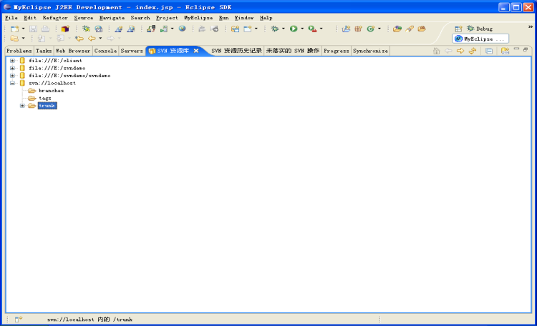The width and height of the screenshot is (537, 326).
Task: Switch to the Tasks tab
Action: 44,51
